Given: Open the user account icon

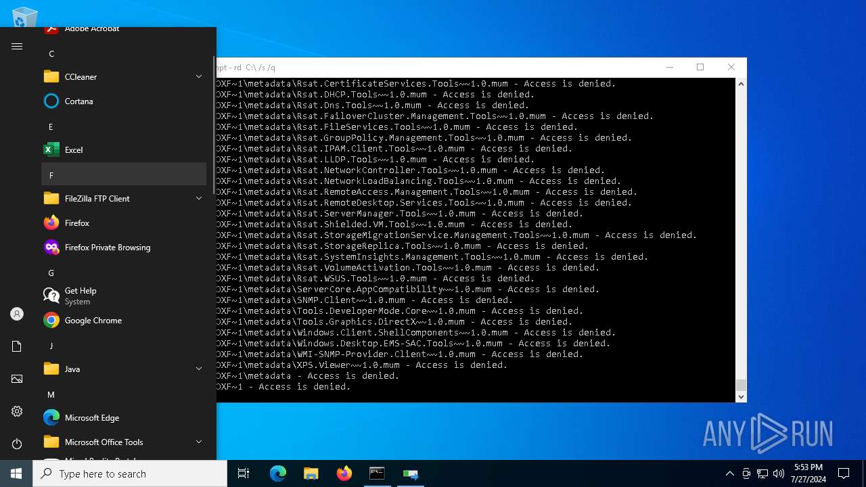Looking at the screenshot, I should 17,314.
